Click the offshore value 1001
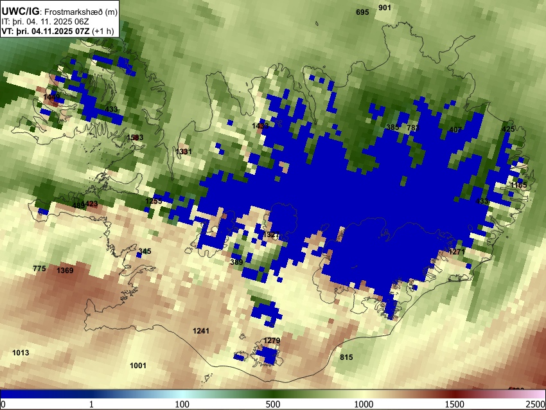Image resolution: width=546 pixels, height=410 pixels. pos(138,366)
